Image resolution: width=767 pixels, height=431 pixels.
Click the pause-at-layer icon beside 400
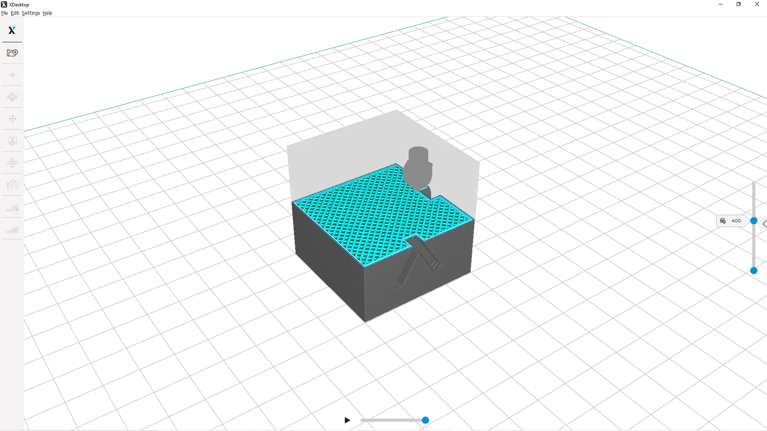pos(723,221)
